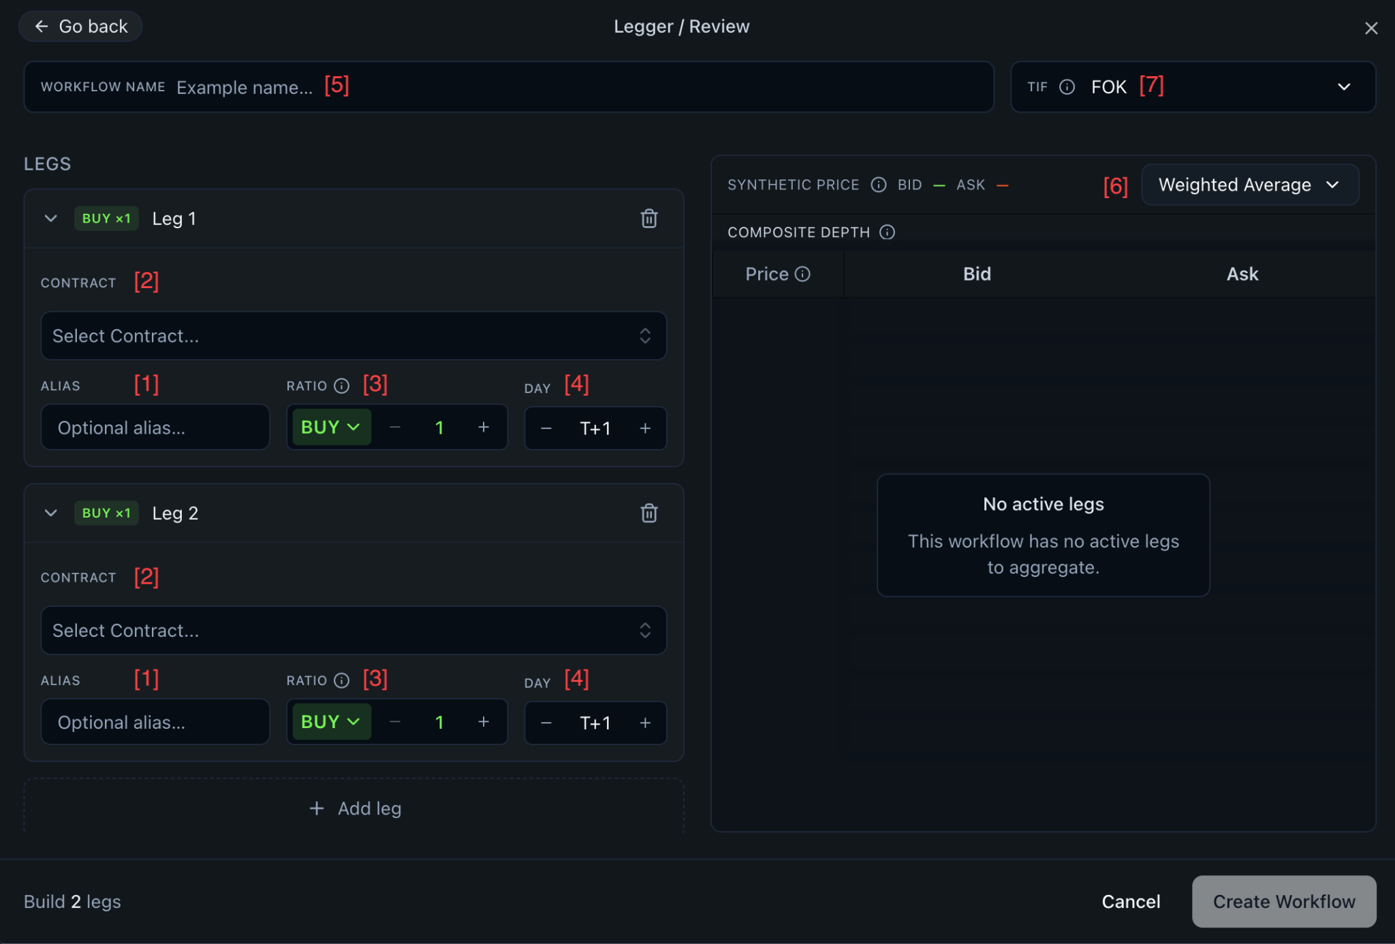Increase Leg 1 day with plus
Viewport: 1395px width, 944px height.
pos(645,428)
